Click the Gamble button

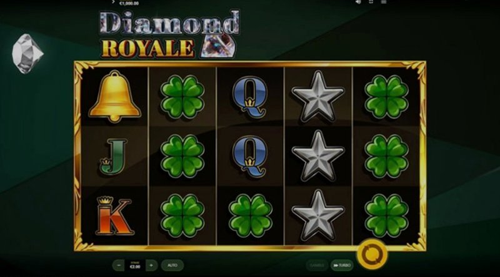coord(317,265)
